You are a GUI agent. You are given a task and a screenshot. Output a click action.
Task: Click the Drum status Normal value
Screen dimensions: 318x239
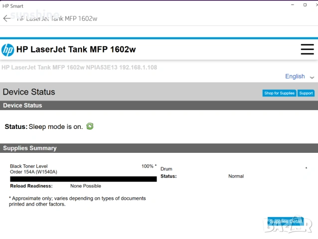point(236,176)
